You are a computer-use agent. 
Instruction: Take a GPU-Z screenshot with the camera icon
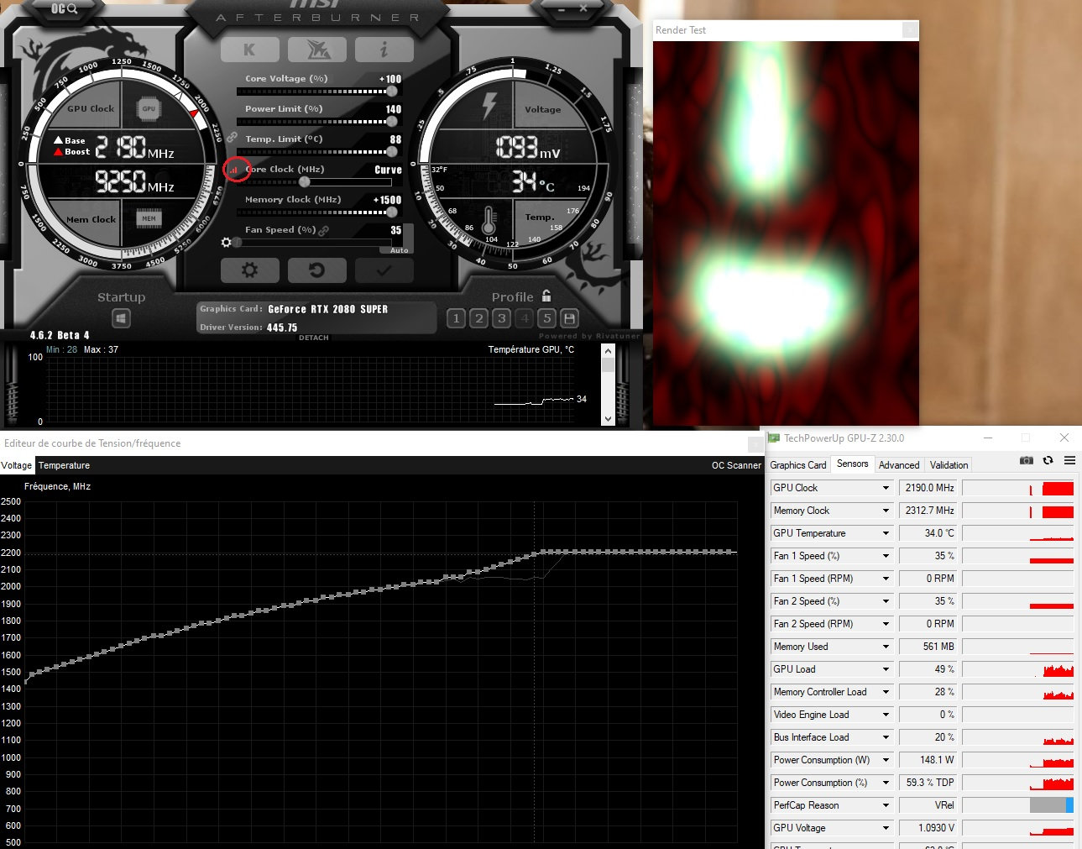pyautogui.click(x=1026, y=460)
